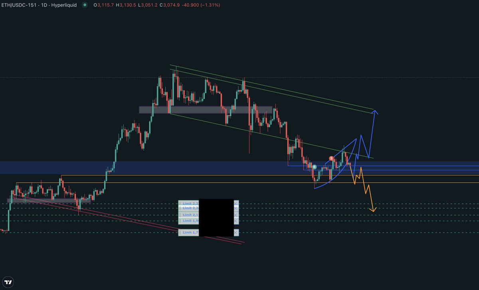Cancel the Limit 1,7 order with X
The height and width of the screenshot is (290, 479).
pyautogui.click(x=236, y=232)
